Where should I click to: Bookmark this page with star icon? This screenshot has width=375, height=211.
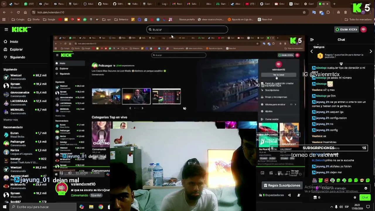[304, 12]
